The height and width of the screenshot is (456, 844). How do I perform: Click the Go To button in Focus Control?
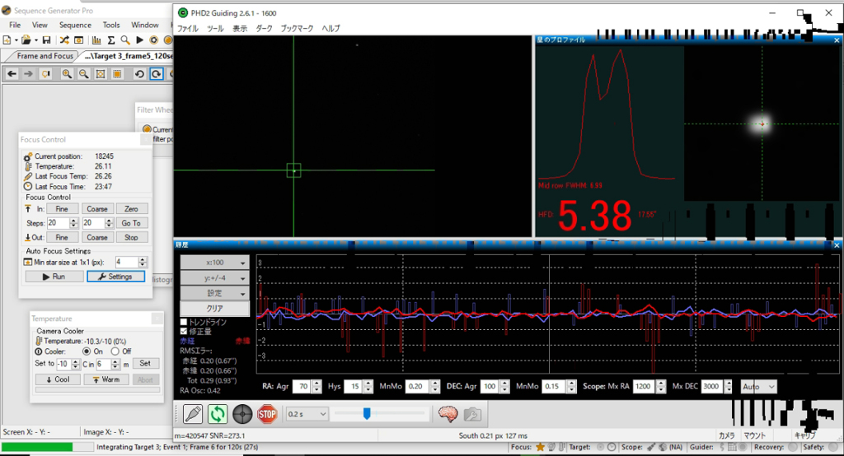[131, 222]
